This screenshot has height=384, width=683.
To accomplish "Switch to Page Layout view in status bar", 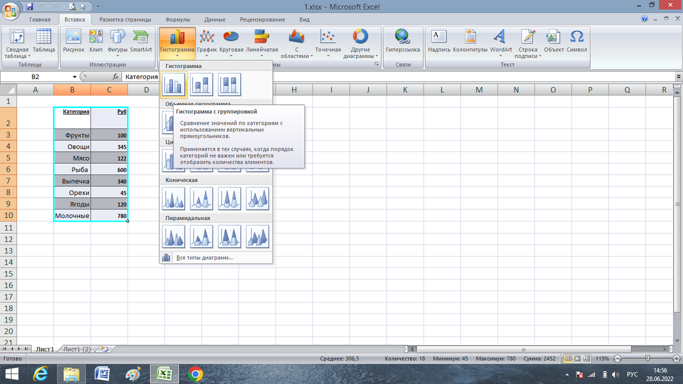I will [x=577, y=359].
